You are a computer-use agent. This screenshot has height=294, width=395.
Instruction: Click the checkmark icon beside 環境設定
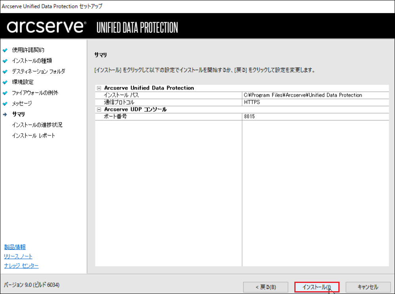[x=5, y=82]
